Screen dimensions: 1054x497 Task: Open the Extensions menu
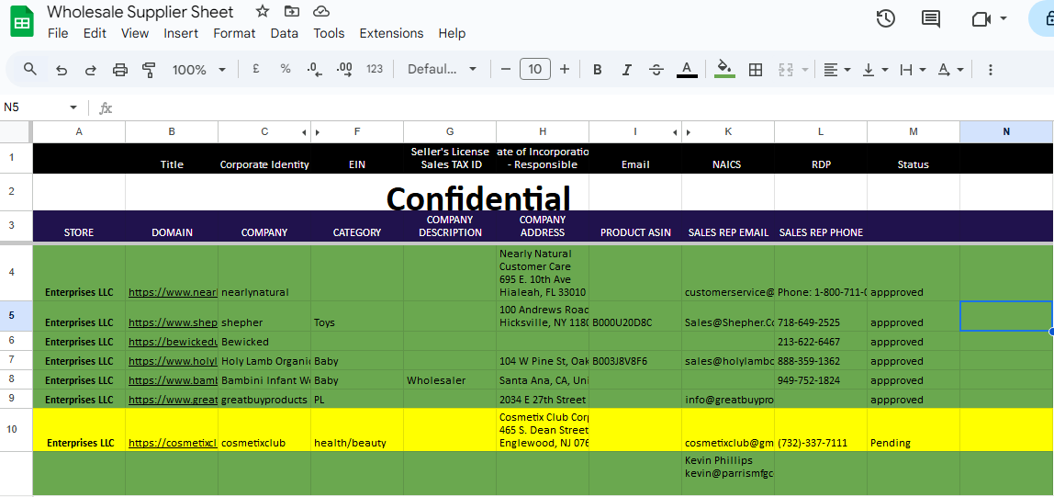click(x=391, y=33)
